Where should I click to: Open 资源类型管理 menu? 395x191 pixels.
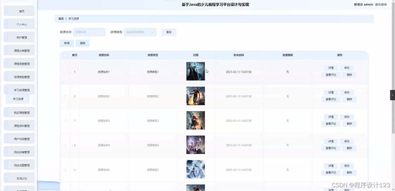19,77
